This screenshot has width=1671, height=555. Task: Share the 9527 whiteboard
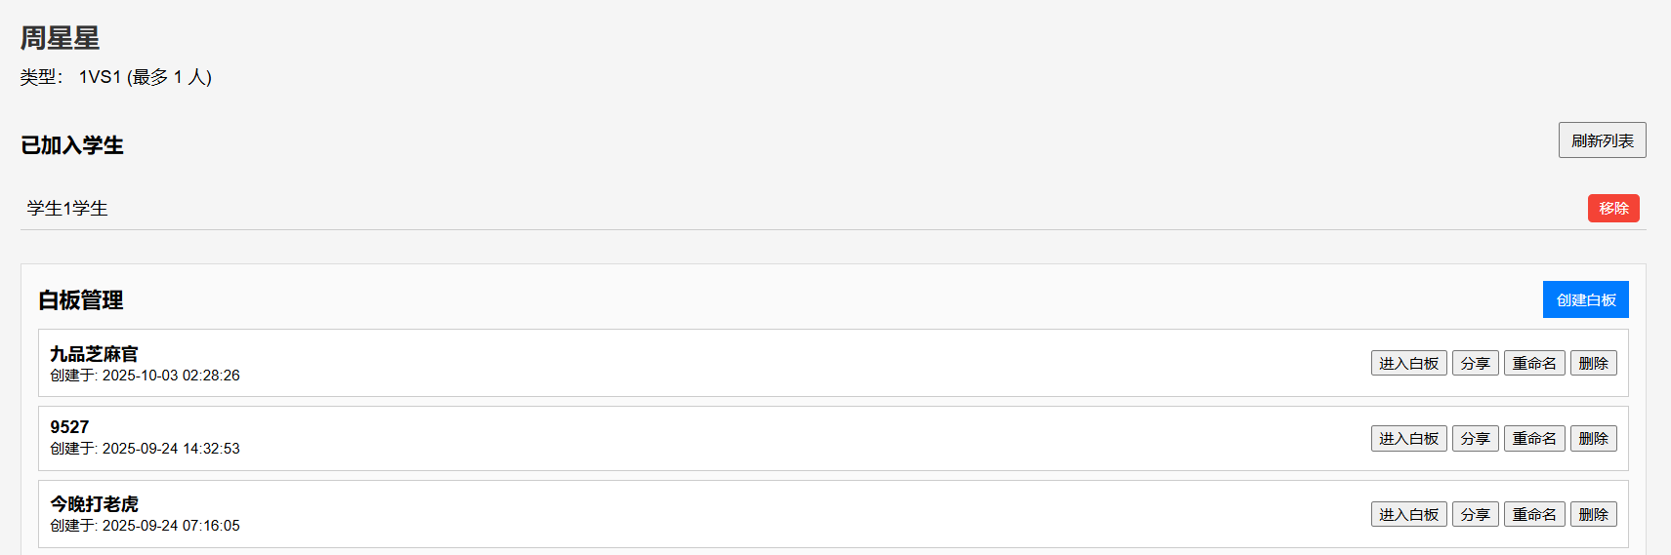pyautogui.click(x=1475, y=439)
